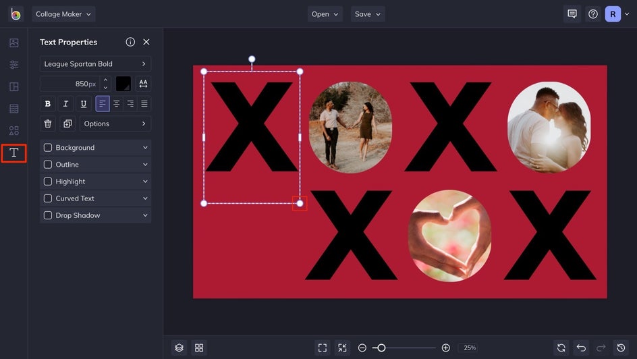Open the Layouts sidebar icon
The width and height of the screenshot is (637, 359).
(13, 86)
